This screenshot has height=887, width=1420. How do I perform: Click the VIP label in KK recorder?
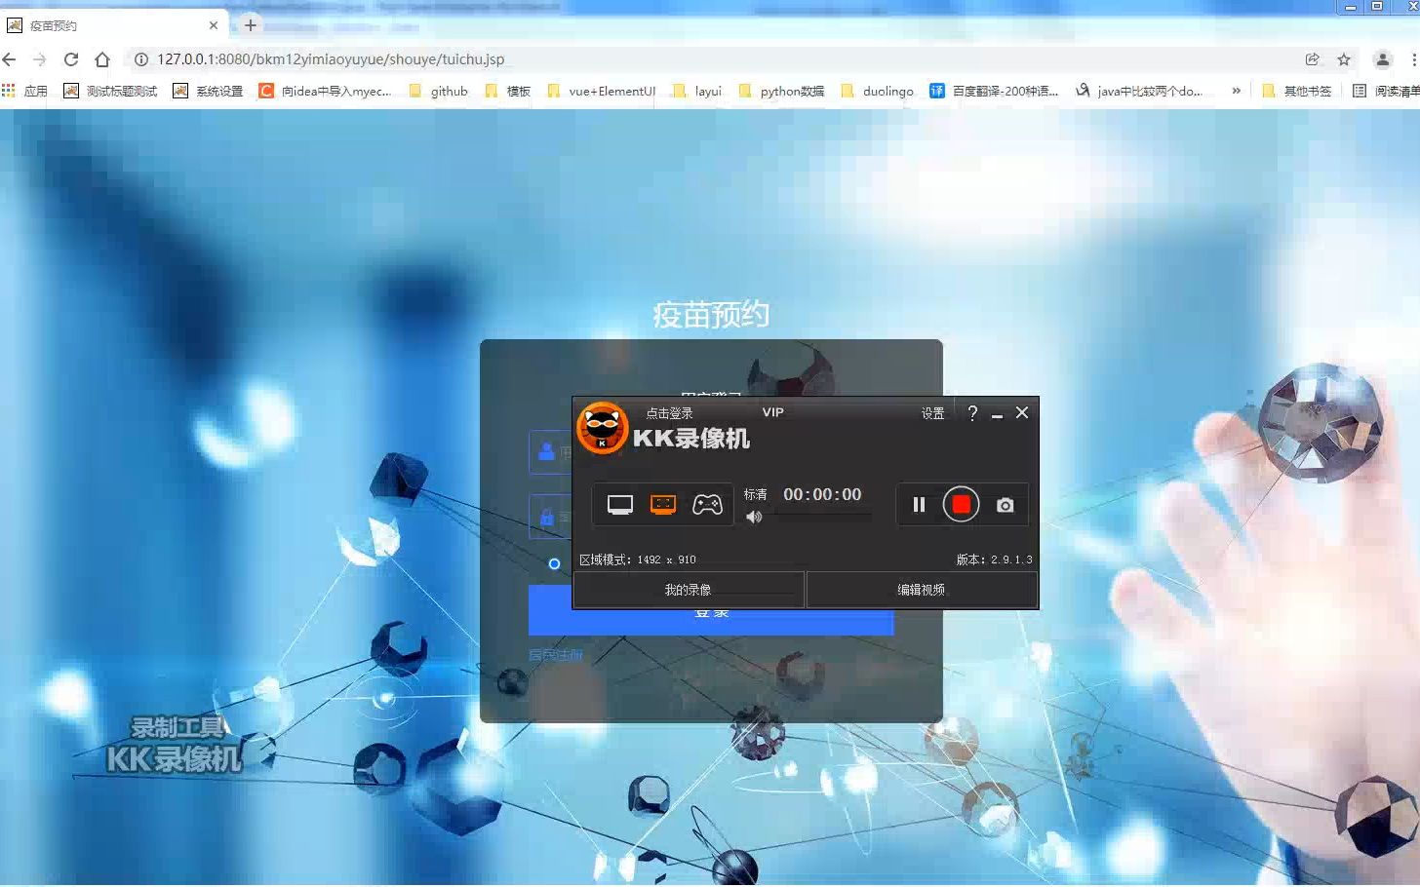coord(773,412)
